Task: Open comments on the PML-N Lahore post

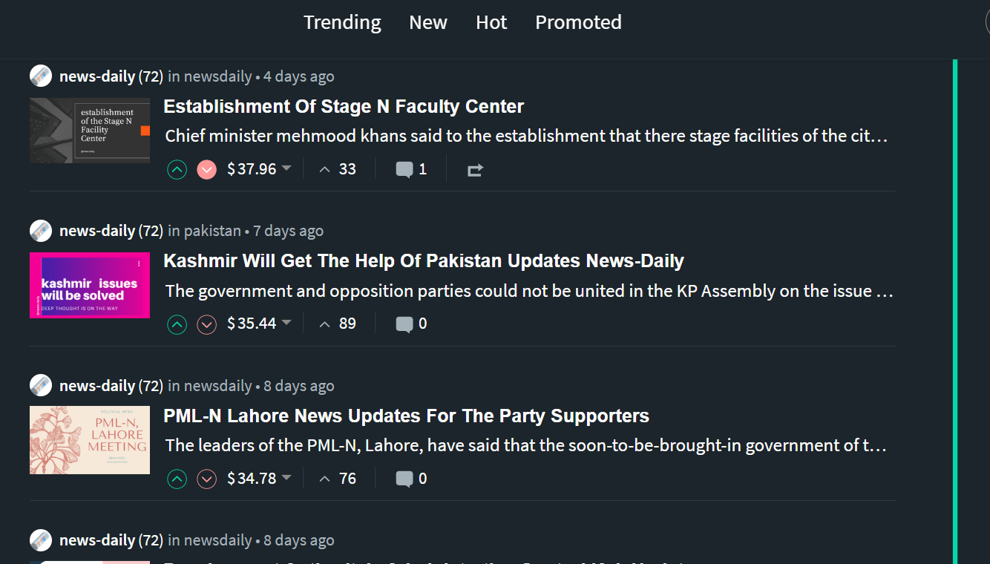Action: 404,479
